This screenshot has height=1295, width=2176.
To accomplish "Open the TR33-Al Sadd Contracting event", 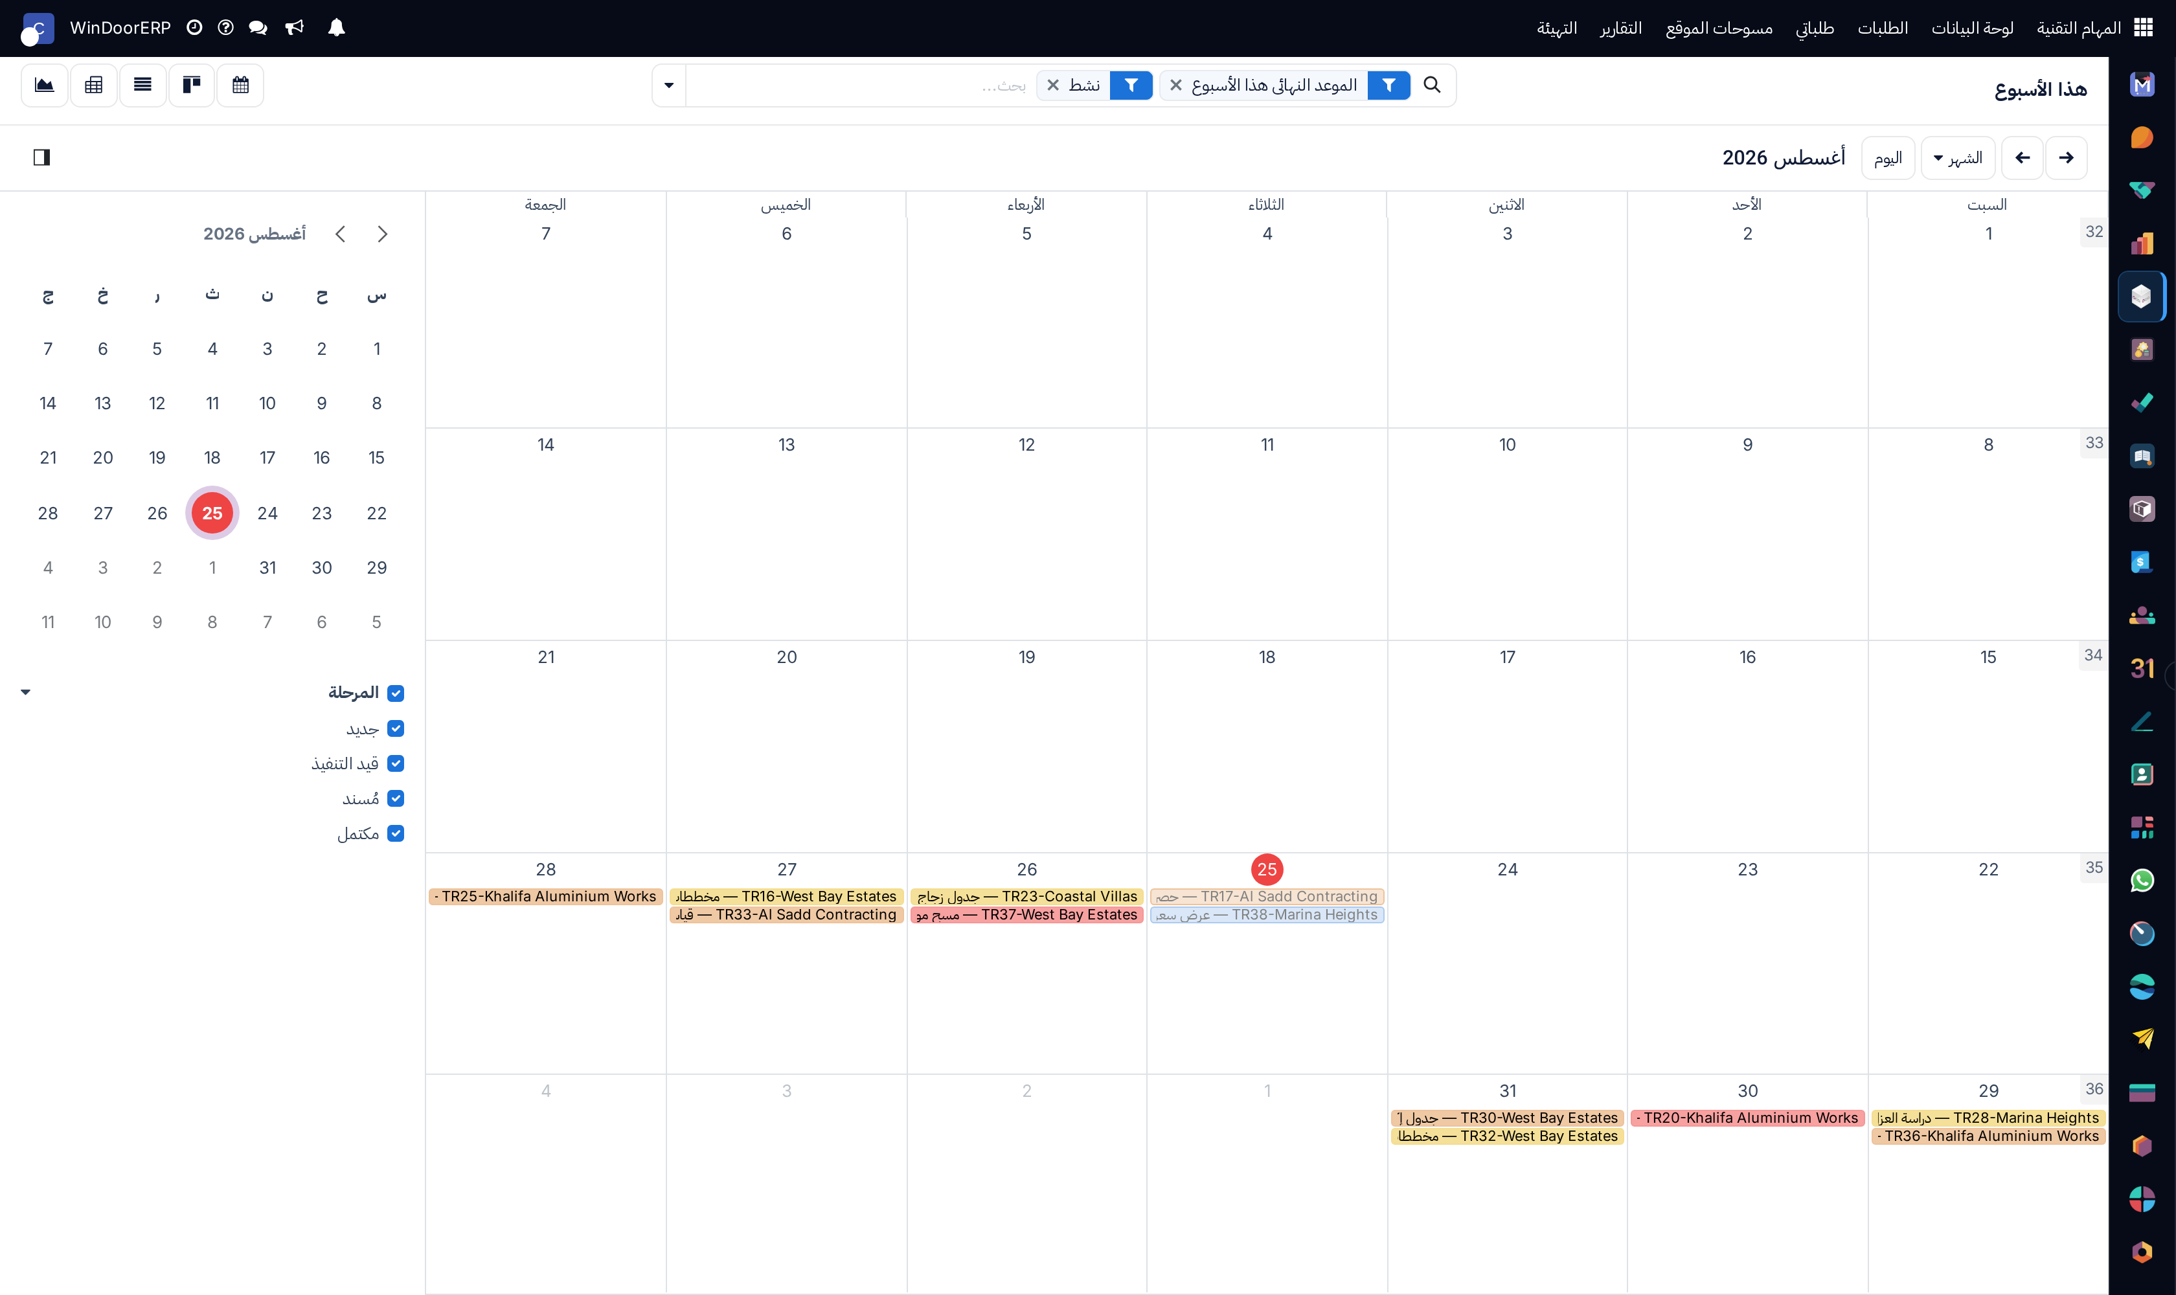I will click(786, 914).
